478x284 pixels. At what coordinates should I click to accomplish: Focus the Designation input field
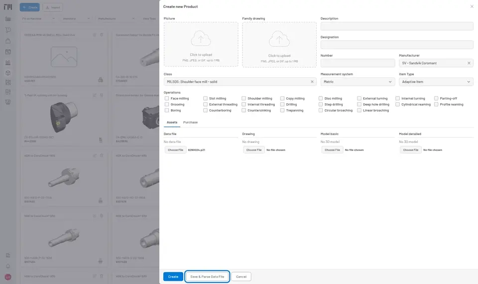[x=397, y=45]
